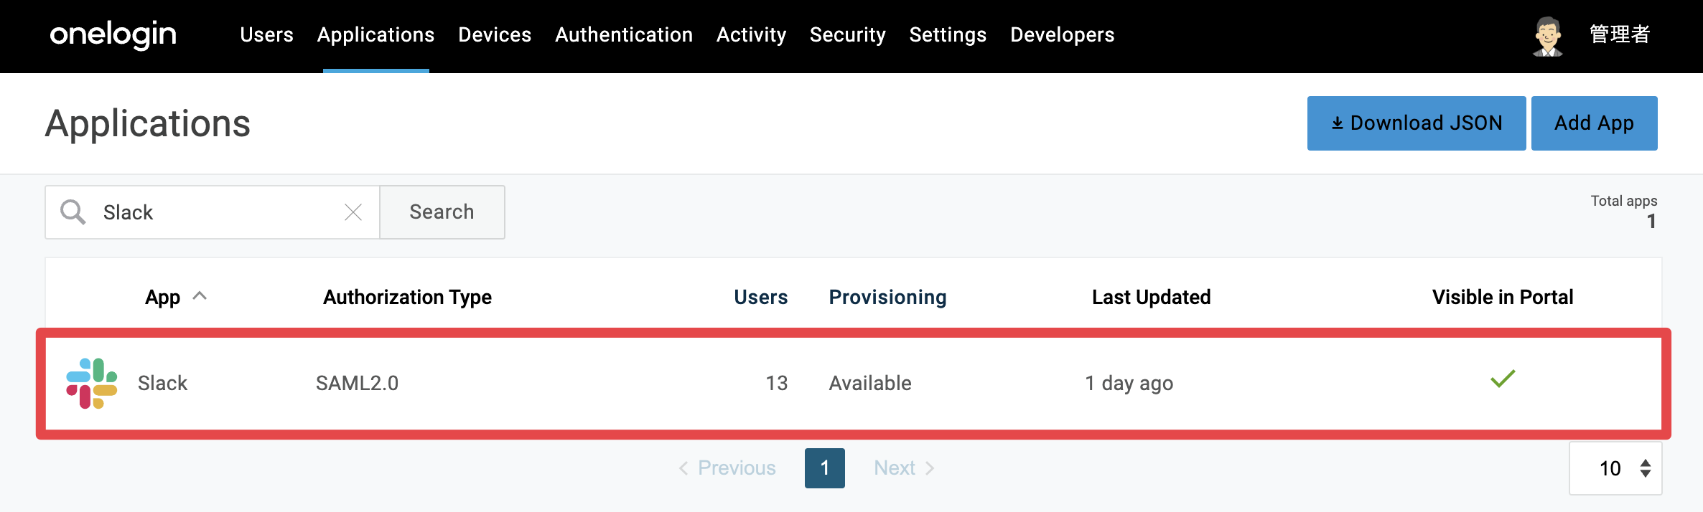
Task: Select page 1 in pagination
Action: [825, 468]
